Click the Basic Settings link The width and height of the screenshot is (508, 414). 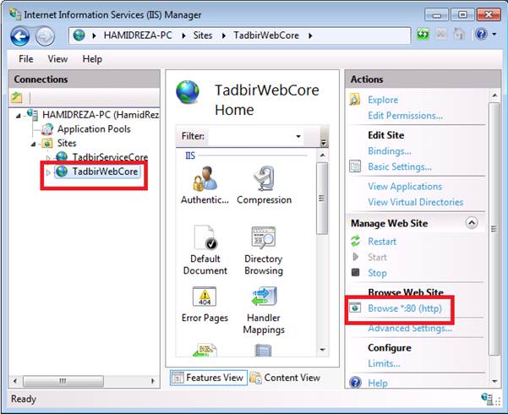pos(400,166)
